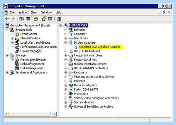Click left arrow of tree horizontal scrollbar
This screenshot has height=125, width=176.
[x=6, y=114]
